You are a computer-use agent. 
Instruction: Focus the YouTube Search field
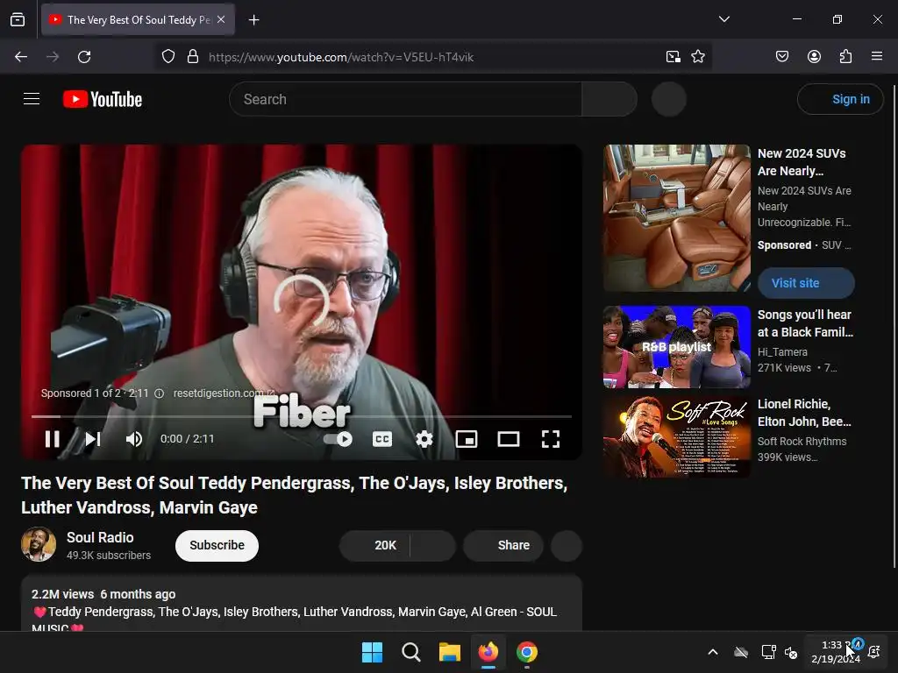tap(405, 99)
